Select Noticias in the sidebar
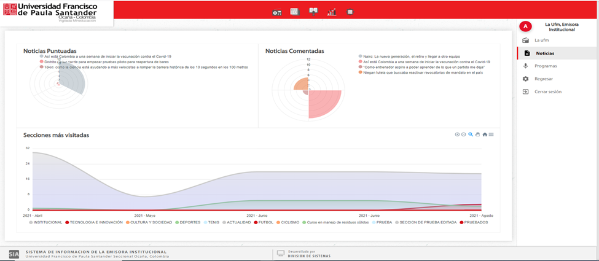This screenshot has width=599, height=261. [x=545, y=53]
